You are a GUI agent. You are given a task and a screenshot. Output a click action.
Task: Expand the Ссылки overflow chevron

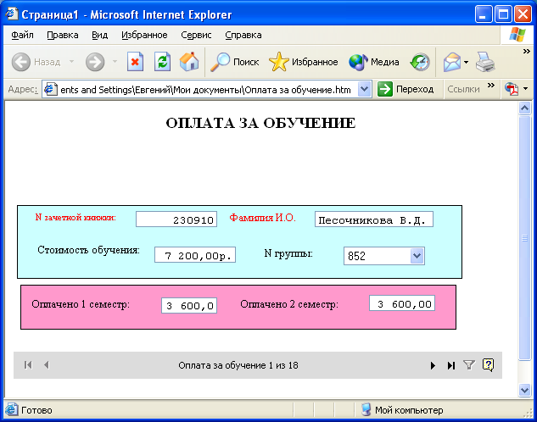click(491, 85)
